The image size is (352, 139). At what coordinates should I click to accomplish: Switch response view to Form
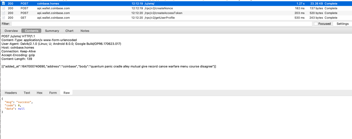(53, 93)
